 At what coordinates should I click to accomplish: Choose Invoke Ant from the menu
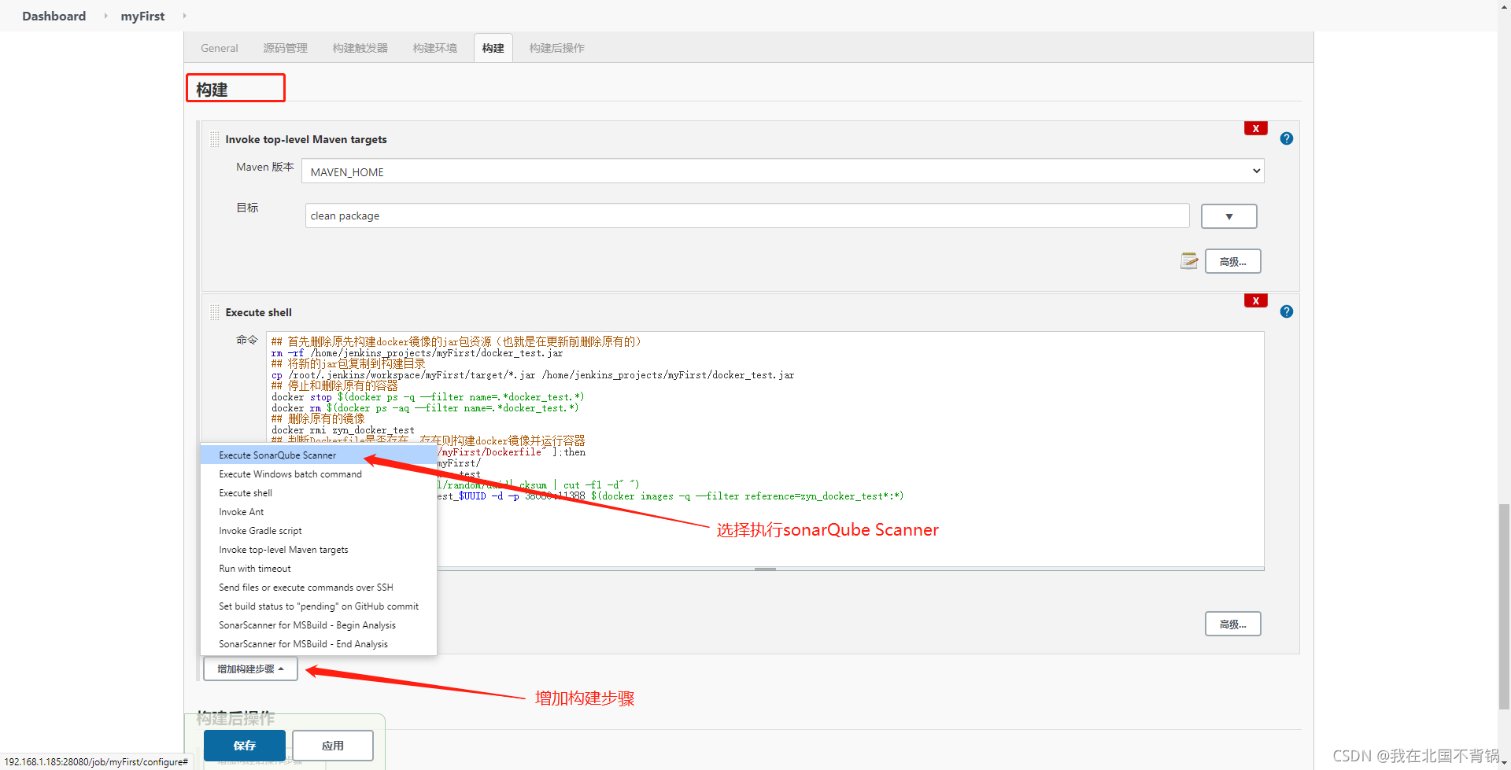click(319, 512)
